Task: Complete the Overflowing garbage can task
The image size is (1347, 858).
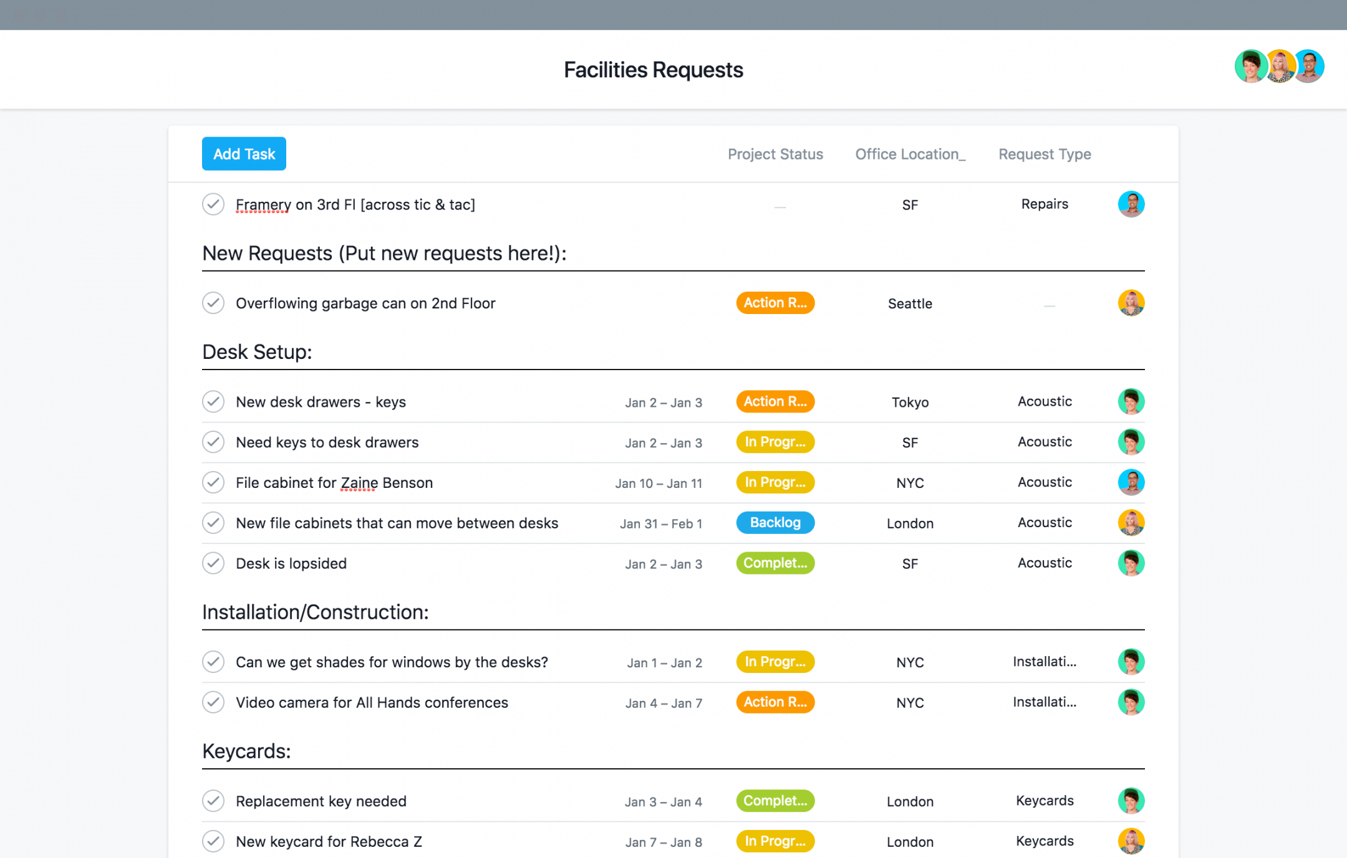Action: click(x=213, y=303)
